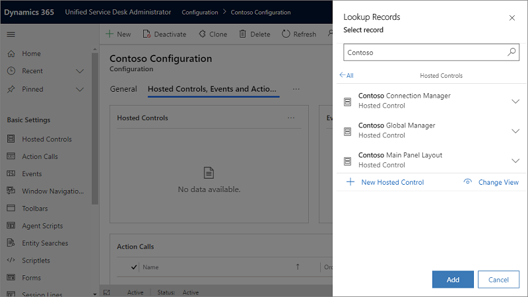The height and width of the screenshot is (297, 528).
Task: Expand Contoso Connection Manager details chevron
Action: [x=515, y=102]
